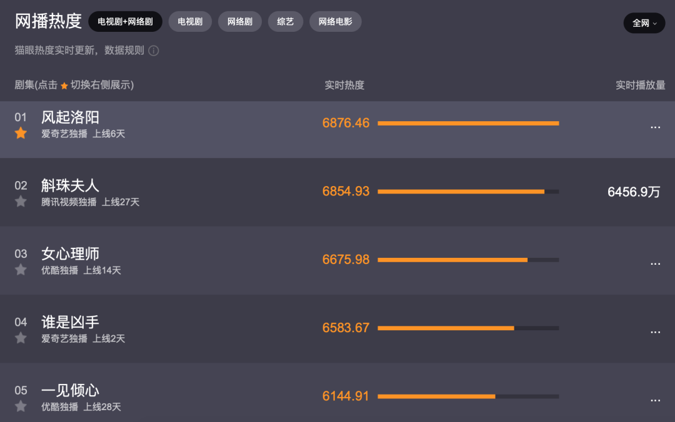Open the 数据规则 info icon
675x422 pixels.
pyautogui.click(x=154, y=51)
